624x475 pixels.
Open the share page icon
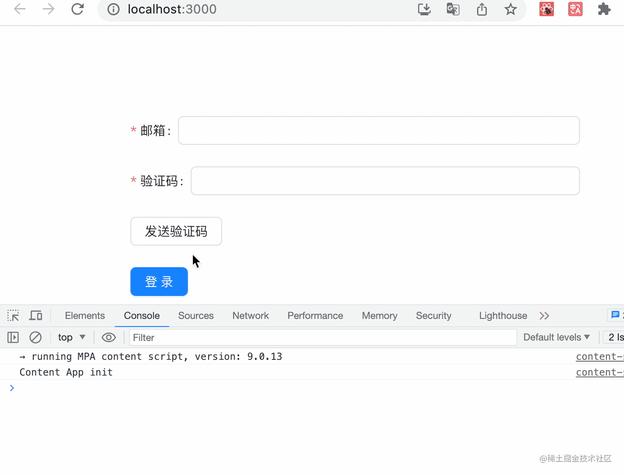pyautogui.click(x=481, y=9)
